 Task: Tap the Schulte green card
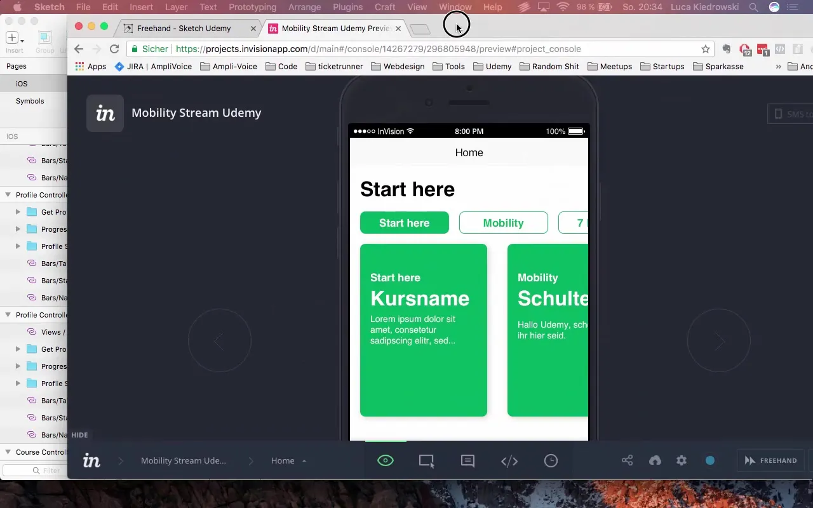coord(548,330)
